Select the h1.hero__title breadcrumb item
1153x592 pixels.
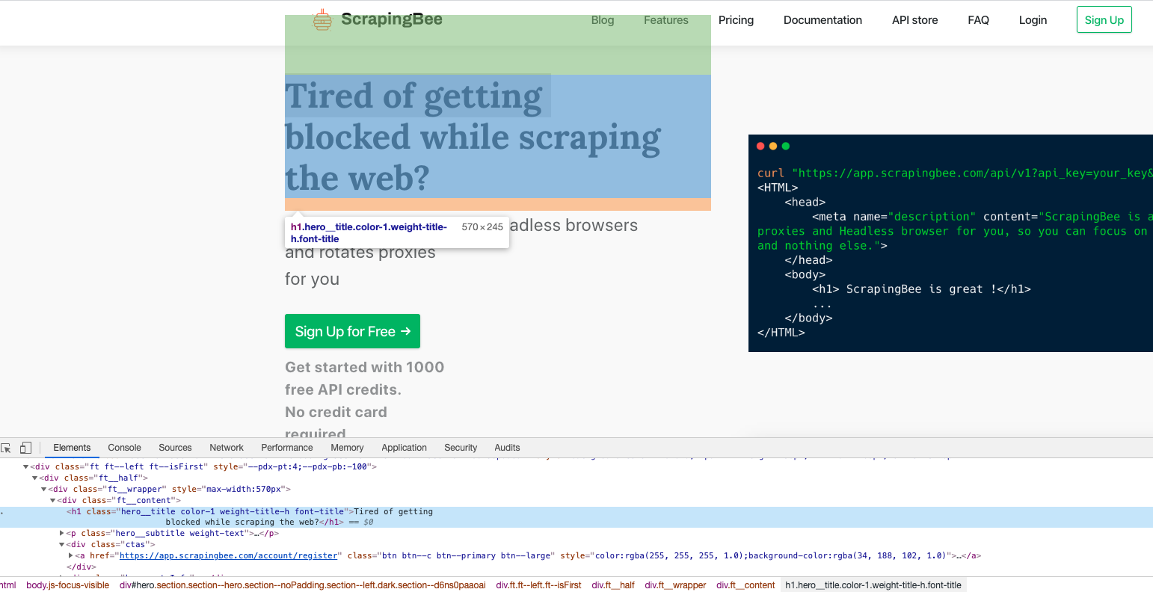click(873, 585)
